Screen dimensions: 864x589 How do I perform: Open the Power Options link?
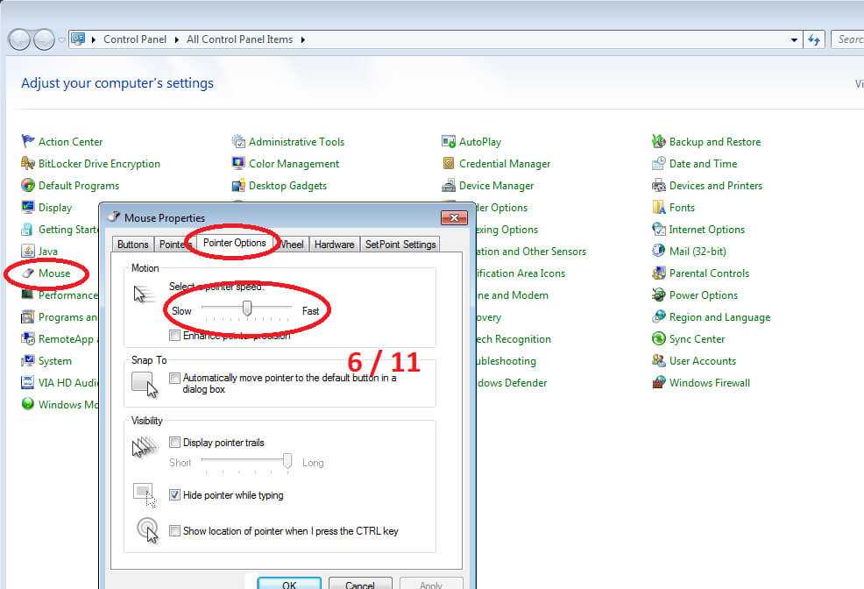[x=703, y=295]
